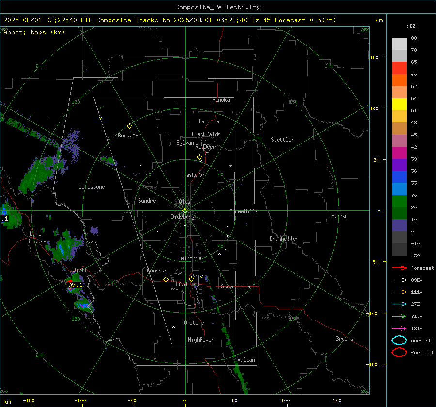Select the purple 36–39 dBZ swatch

(399, 165)
